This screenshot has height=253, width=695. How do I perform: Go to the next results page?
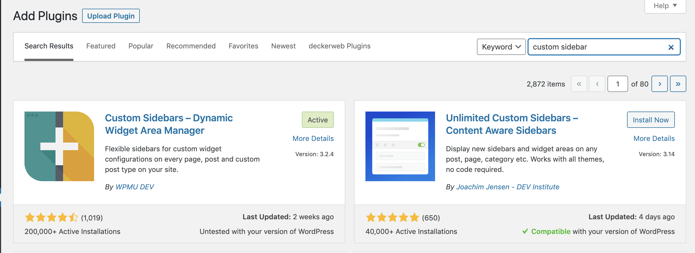click(660, 84)
